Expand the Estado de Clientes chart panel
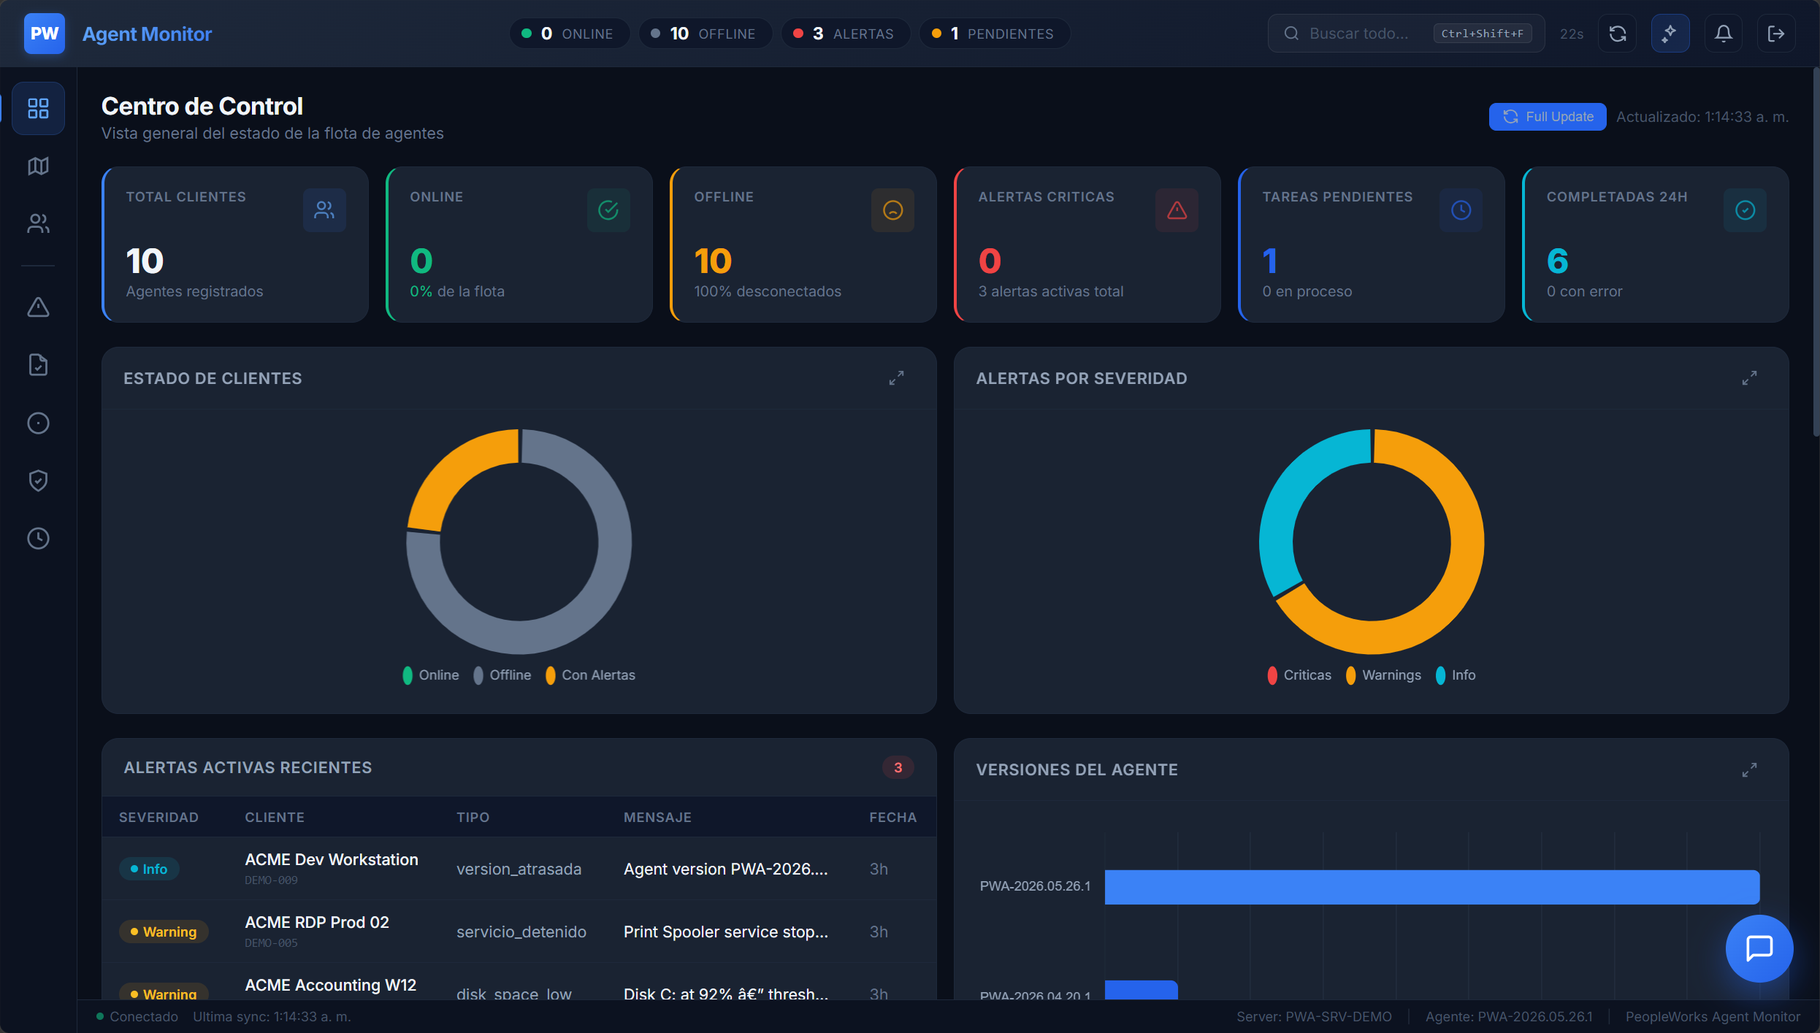 896,378
